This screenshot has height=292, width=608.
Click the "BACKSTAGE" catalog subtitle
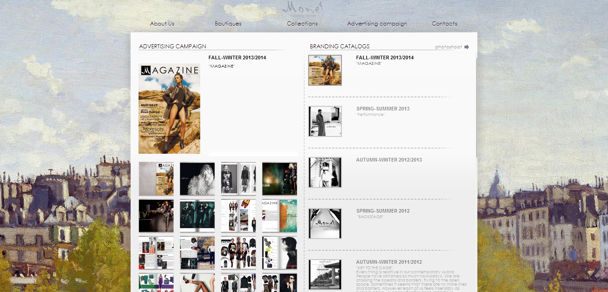(x=370, y=217)
